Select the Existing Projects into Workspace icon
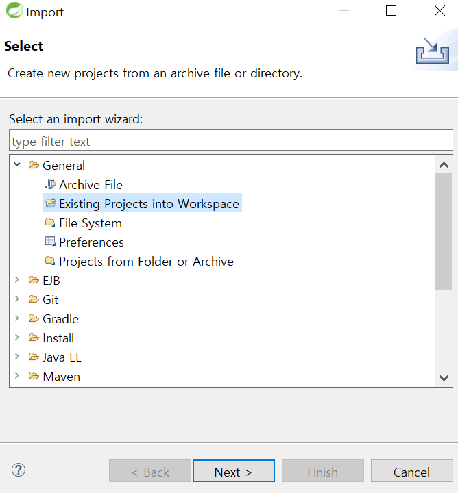The height and width of the screenshot is (493, 458). coord(50,203)
